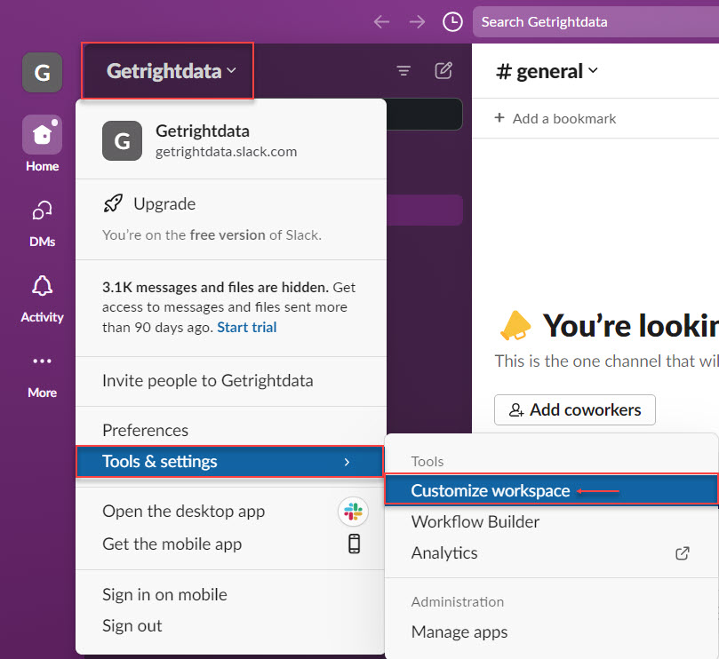Screen dimensions: 719x659
Task: Click the filter conversations icon
Action: click(403, 70)
